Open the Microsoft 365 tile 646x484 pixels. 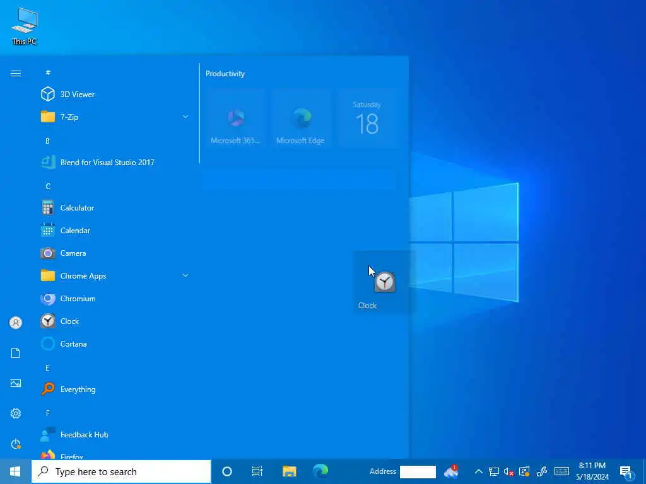(x=235, y=118)
